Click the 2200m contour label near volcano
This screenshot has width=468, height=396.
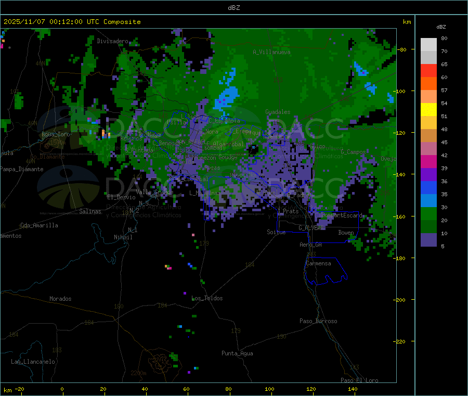(x=138, y=373)
